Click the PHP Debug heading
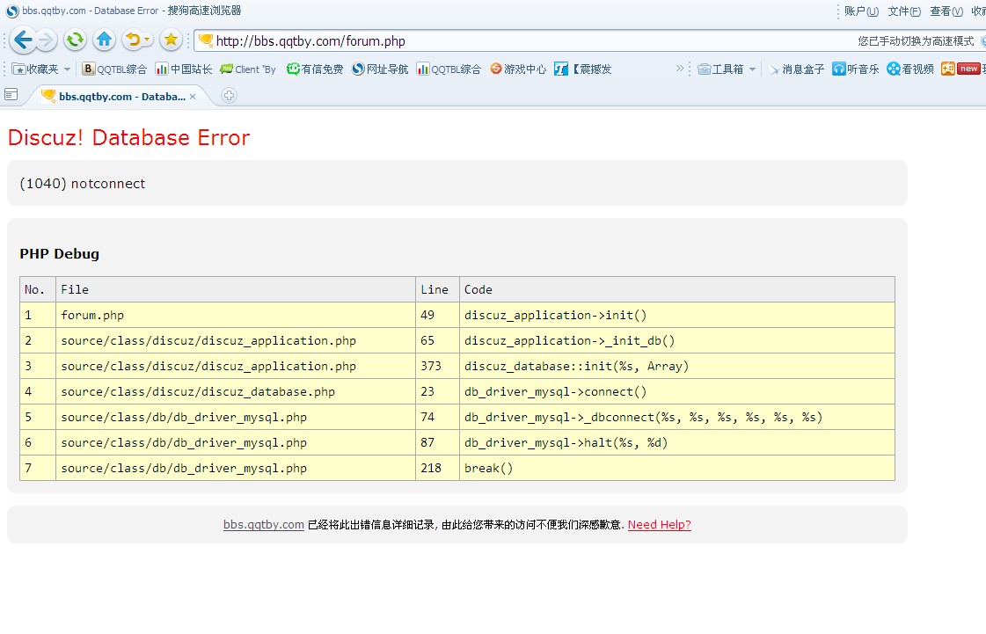The width and height of the screenshot is (986, 634). tap(59, 253)
